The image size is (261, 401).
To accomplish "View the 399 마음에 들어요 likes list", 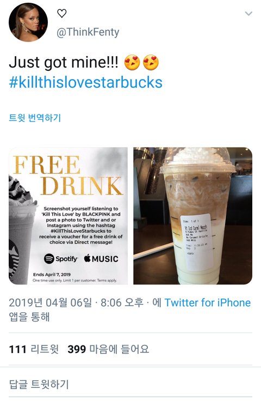I will coord(108,349).
